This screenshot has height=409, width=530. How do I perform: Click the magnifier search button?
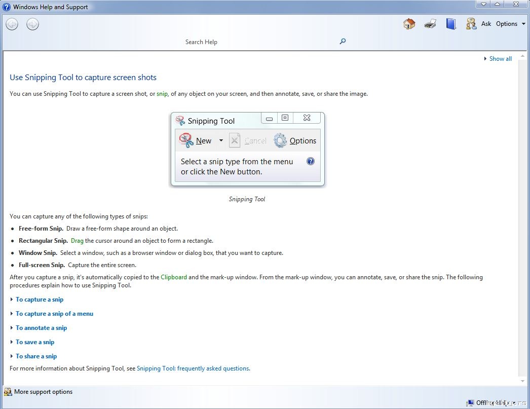[x=343, y=41]
